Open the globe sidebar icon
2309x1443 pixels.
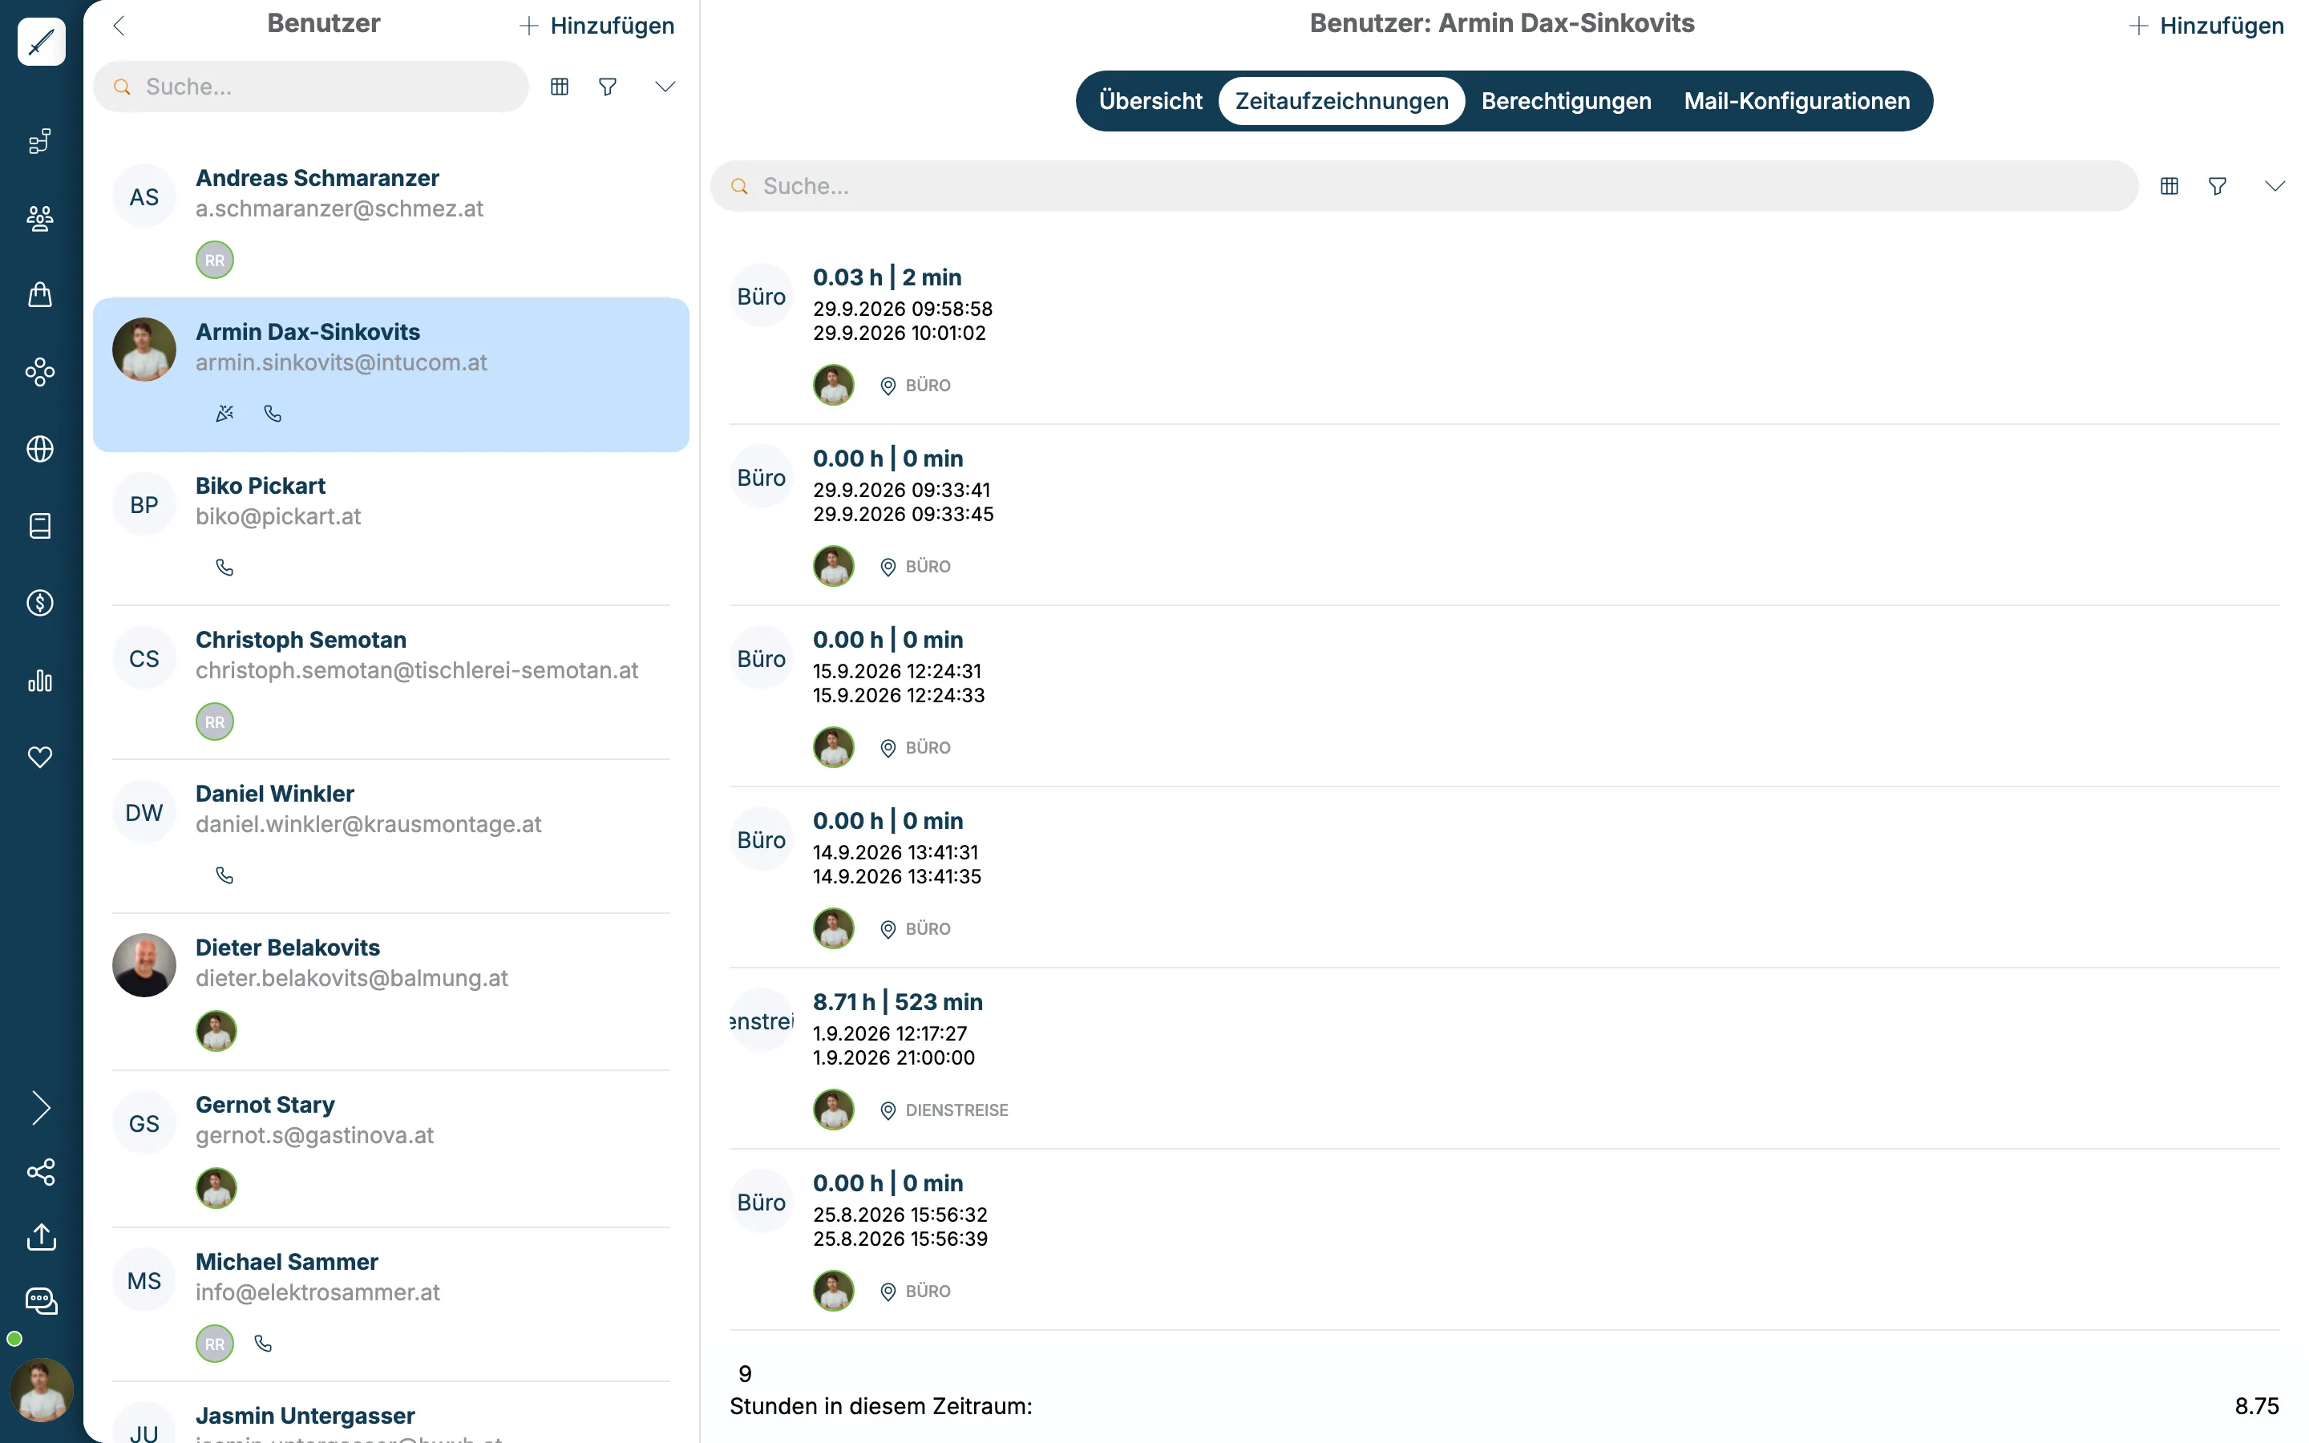(x=40, y=449)
